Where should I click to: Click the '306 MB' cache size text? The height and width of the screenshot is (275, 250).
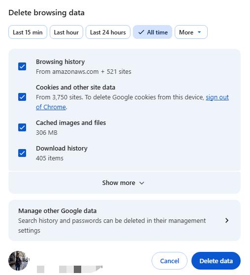point(47,133)
